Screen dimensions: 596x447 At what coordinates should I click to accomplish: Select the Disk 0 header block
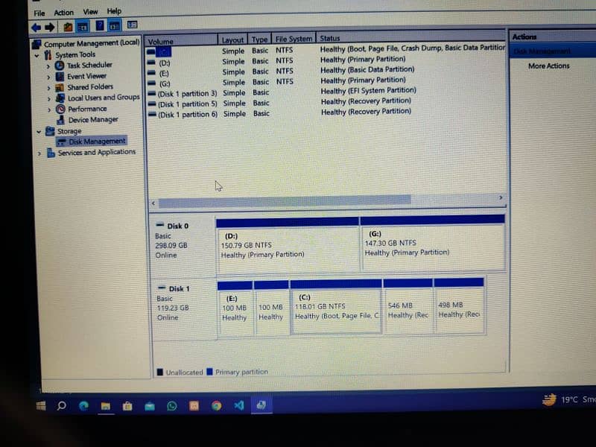coord(183,245)
